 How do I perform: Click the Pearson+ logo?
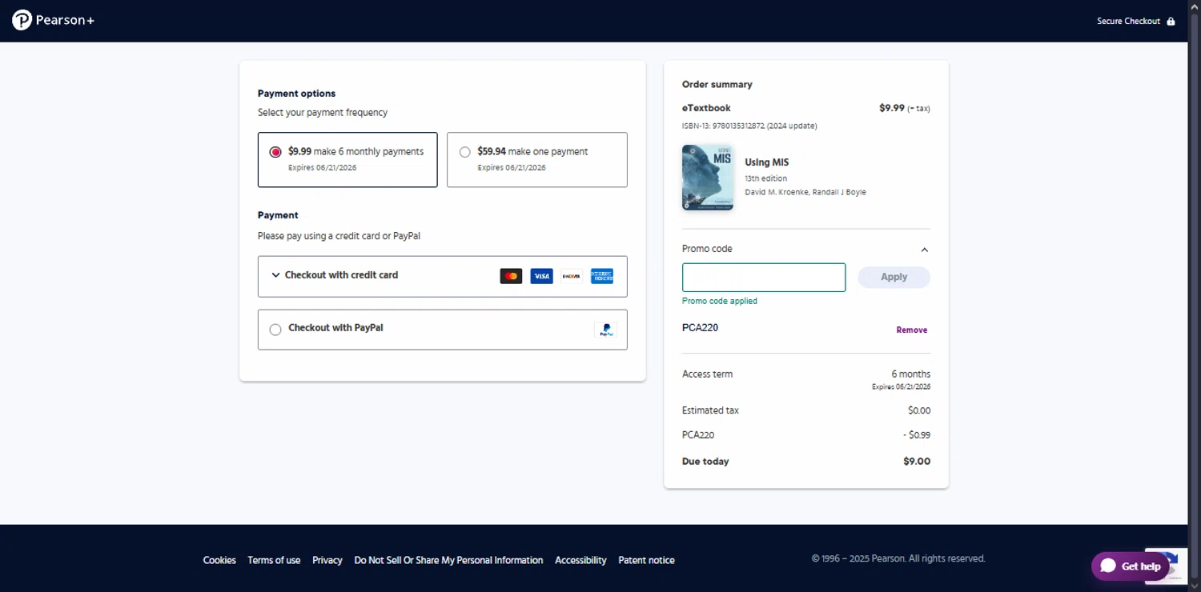coord(54,20)
